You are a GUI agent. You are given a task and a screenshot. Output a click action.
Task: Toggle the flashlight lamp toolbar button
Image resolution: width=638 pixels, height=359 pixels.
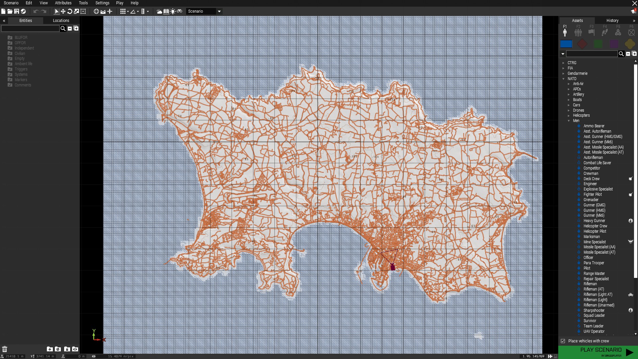click(x=173, y=11)
